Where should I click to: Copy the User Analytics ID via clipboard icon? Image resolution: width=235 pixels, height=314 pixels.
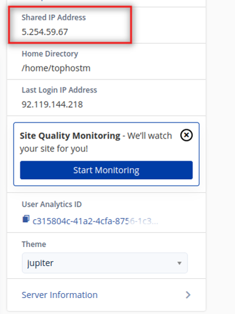point(26,219)
